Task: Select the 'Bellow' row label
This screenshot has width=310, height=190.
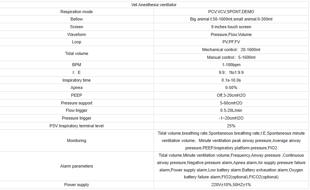Action: click(x=77, y=19)
